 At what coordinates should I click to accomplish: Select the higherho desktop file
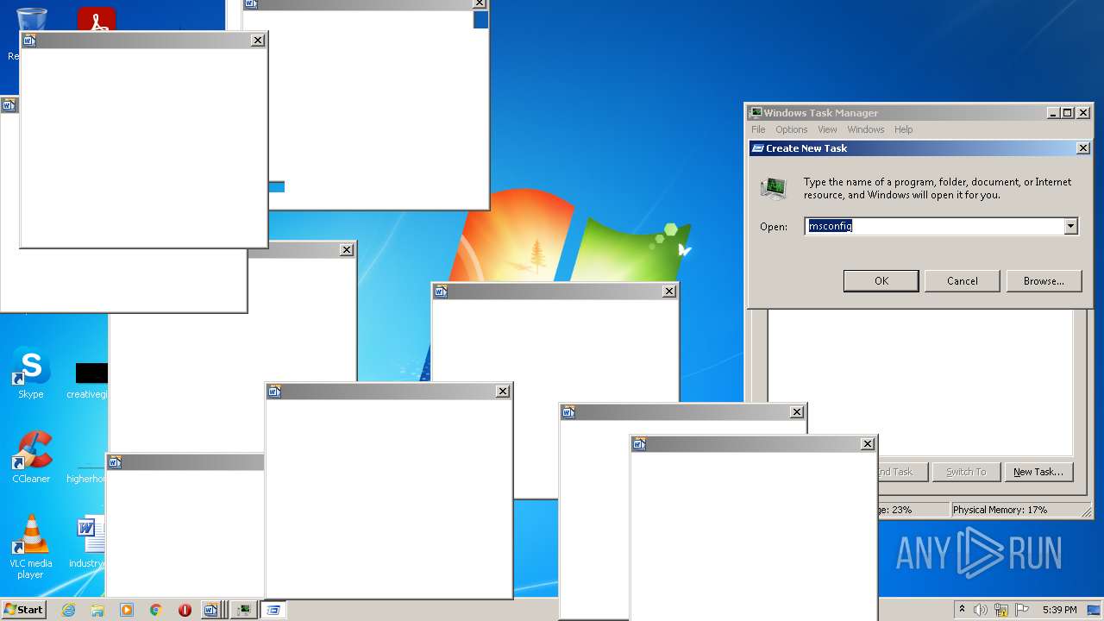tap(86, 473)
